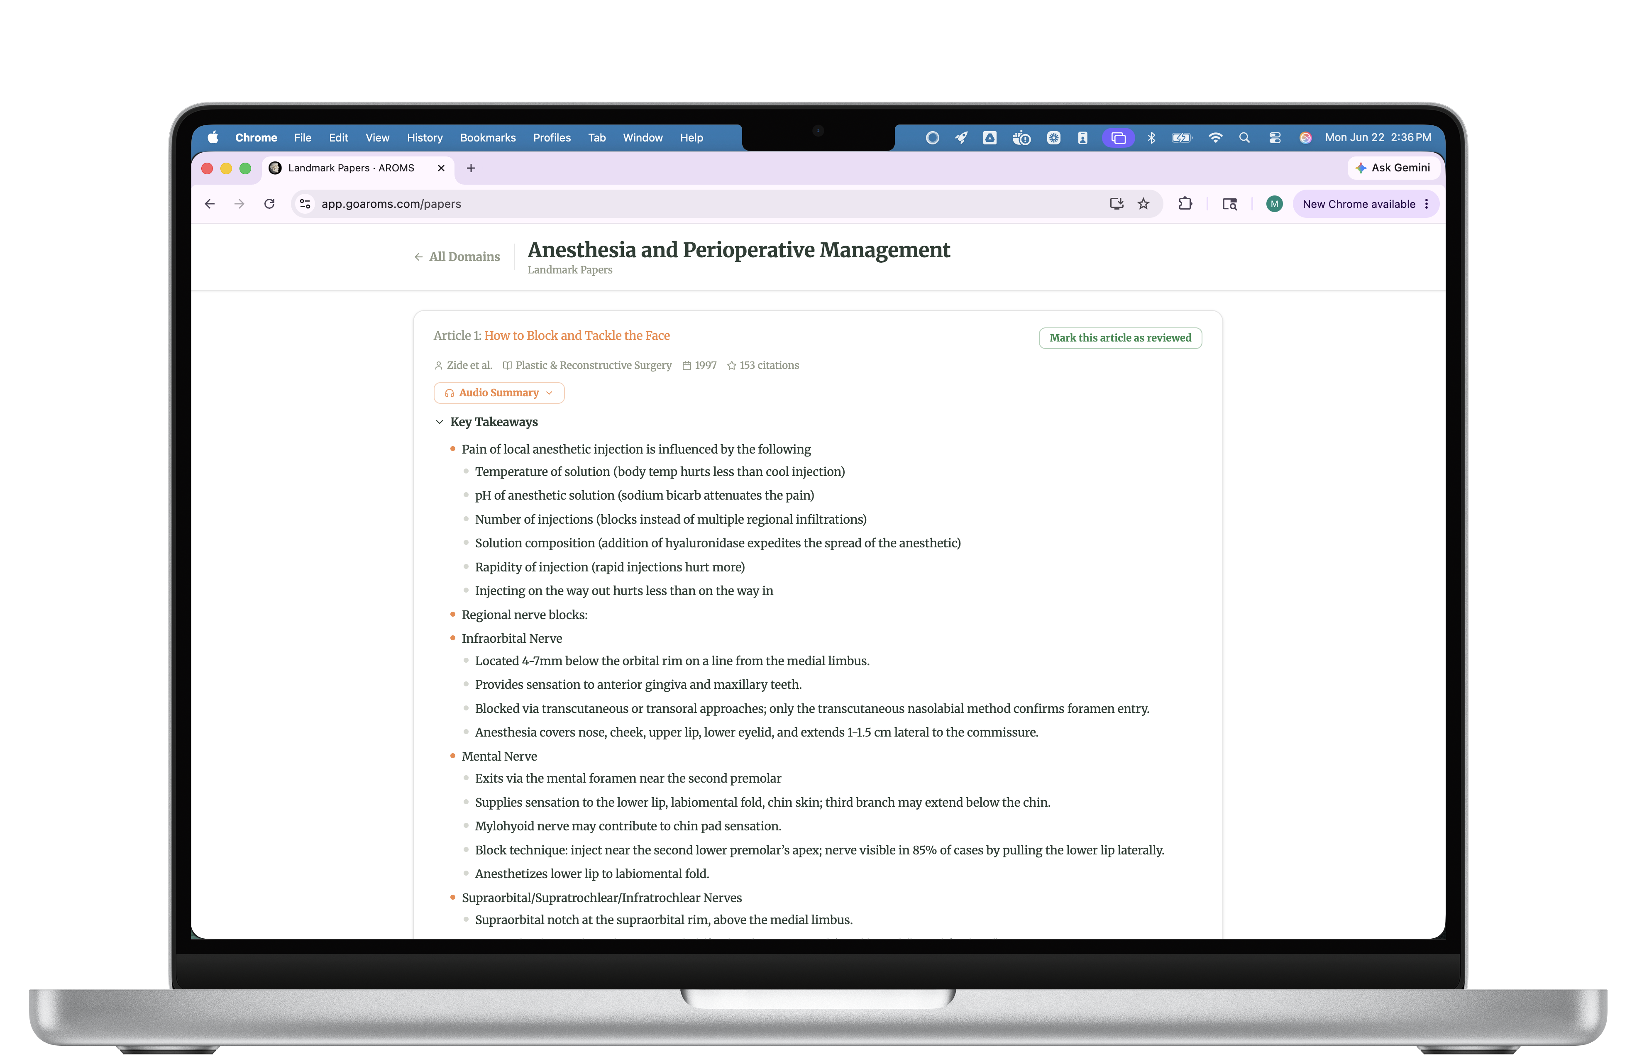Click the Mental Nerve bullet
Viewport: 1637px width, 1064px height.
coord(499,756)
